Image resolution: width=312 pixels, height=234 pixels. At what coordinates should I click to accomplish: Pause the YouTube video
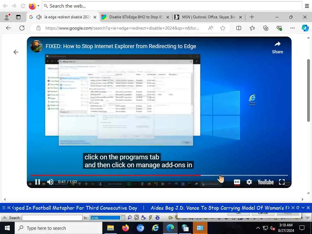(x=37, y=182)
